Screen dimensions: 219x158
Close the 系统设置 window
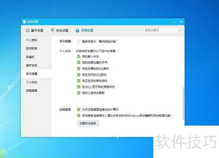click(181, 22)
